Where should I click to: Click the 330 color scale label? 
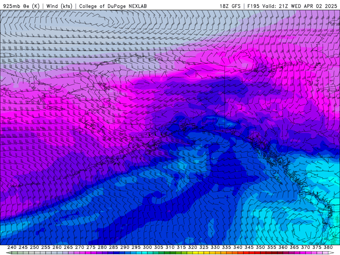215,247
